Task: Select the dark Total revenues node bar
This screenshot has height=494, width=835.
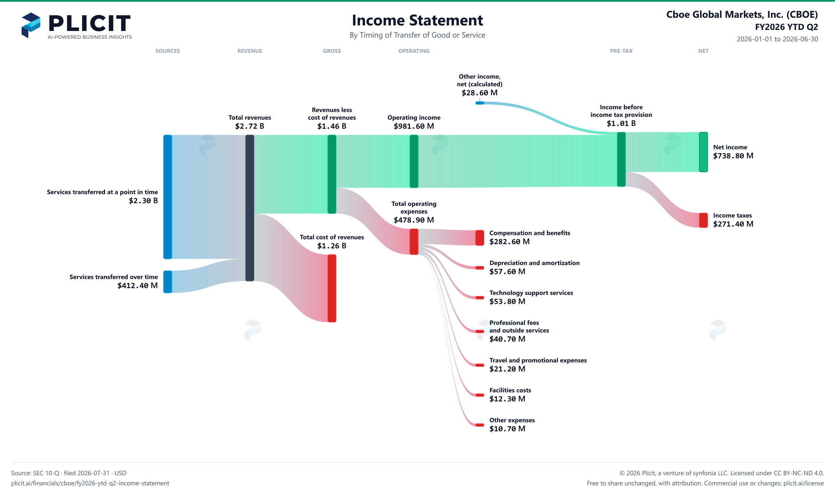Action: (x=250, y=208)
